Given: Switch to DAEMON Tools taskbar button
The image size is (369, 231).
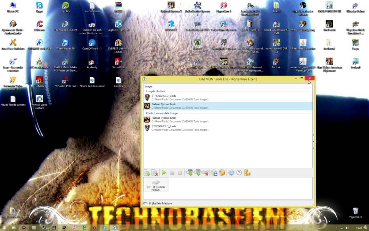Looking at the screenshot, I should pos(115,228).
